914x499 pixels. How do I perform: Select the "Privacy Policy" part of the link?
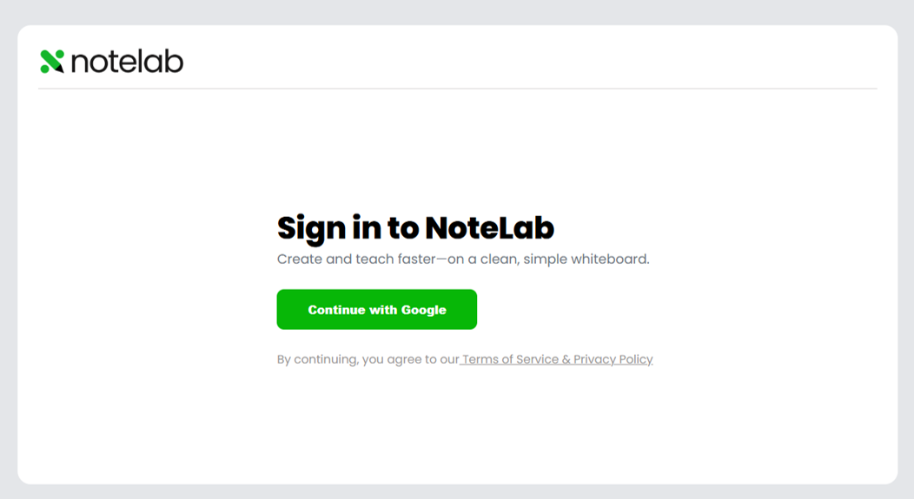[613, 359]
